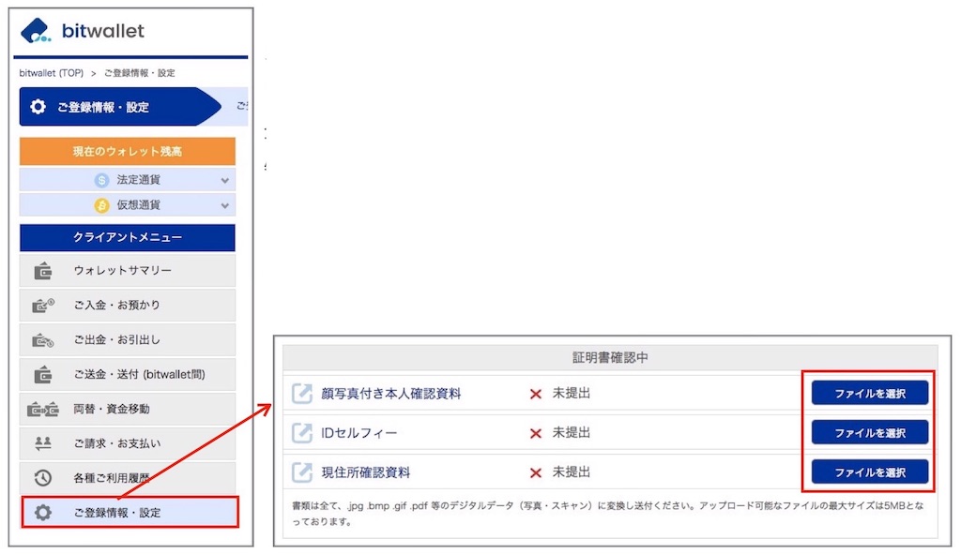Click the 現住所確認資料 link text

coord(366,472)
